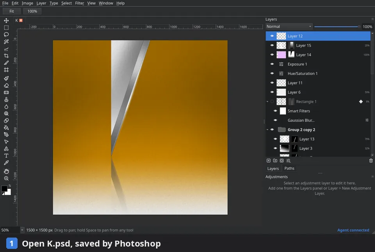Close the K document tab
The width and height of the screenshot is (375, 252).
click(21, 20)
